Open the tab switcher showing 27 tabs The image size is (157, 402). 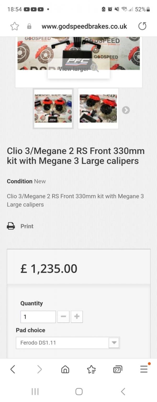click(117, 369)
